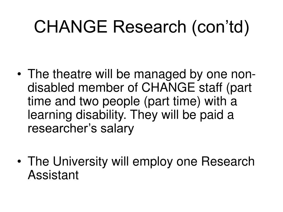Click 'The University' in the second bullet
Image resolution: width=283 pixels, height=212 pixels.
point(68,162)
